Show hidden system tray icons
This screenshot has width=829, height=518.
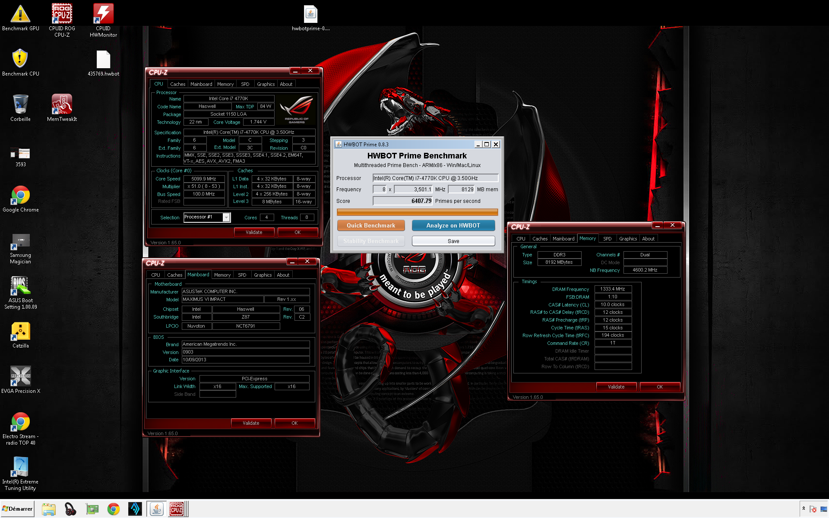804,509
